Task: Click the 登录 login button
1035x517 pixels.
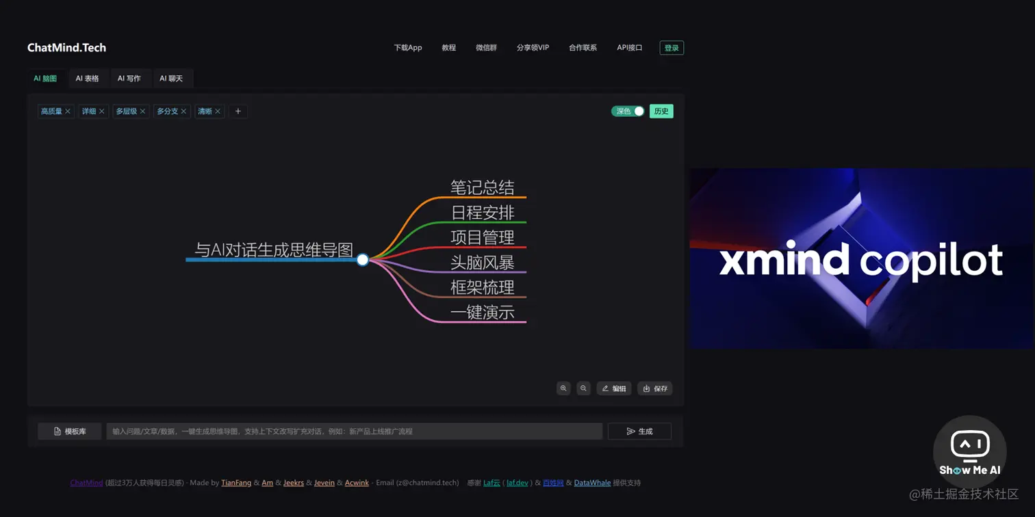Action: click(672, 48)
